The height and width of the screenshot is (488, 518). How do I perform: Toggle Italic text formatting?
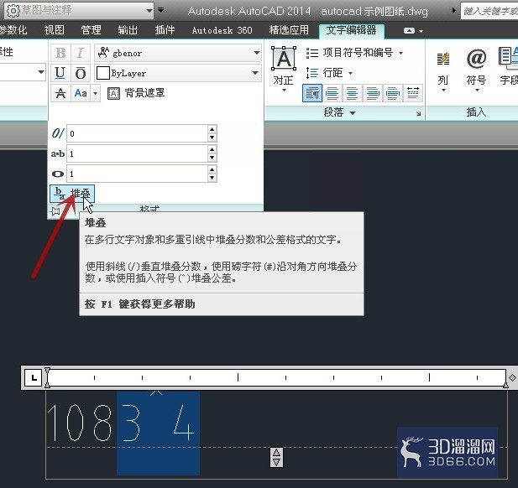point(81,53)
